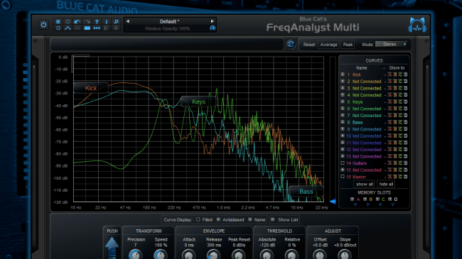Click the filled rectangle toolbar icon
This screenshot has height=259, width=462.
(87, 28)
